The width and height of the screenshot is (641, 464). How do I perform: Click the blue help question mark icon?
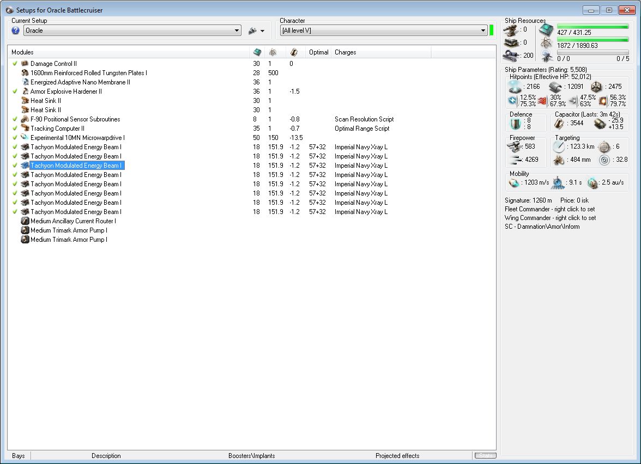pos(15,30)
